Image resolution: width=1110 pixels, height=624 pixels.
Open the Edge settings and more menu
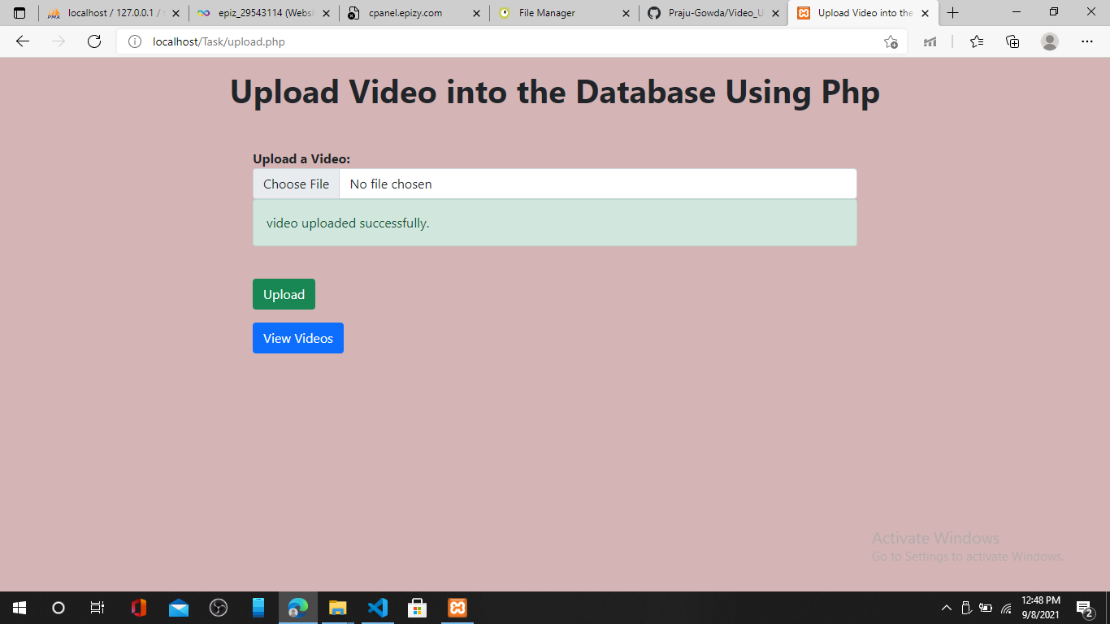pos(1086,41)
